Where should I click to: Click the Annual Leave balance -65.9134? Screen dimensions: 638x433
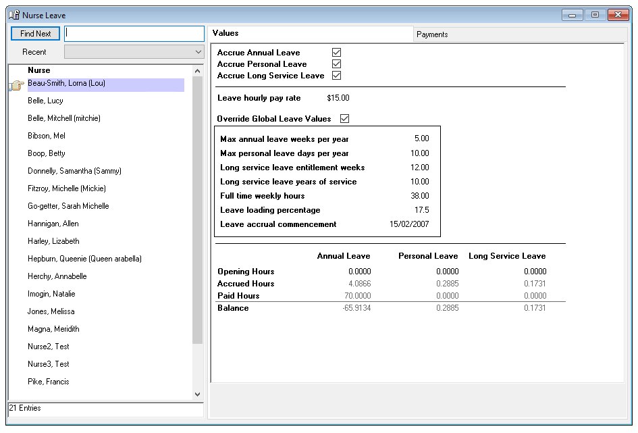(x=356, y=307)
